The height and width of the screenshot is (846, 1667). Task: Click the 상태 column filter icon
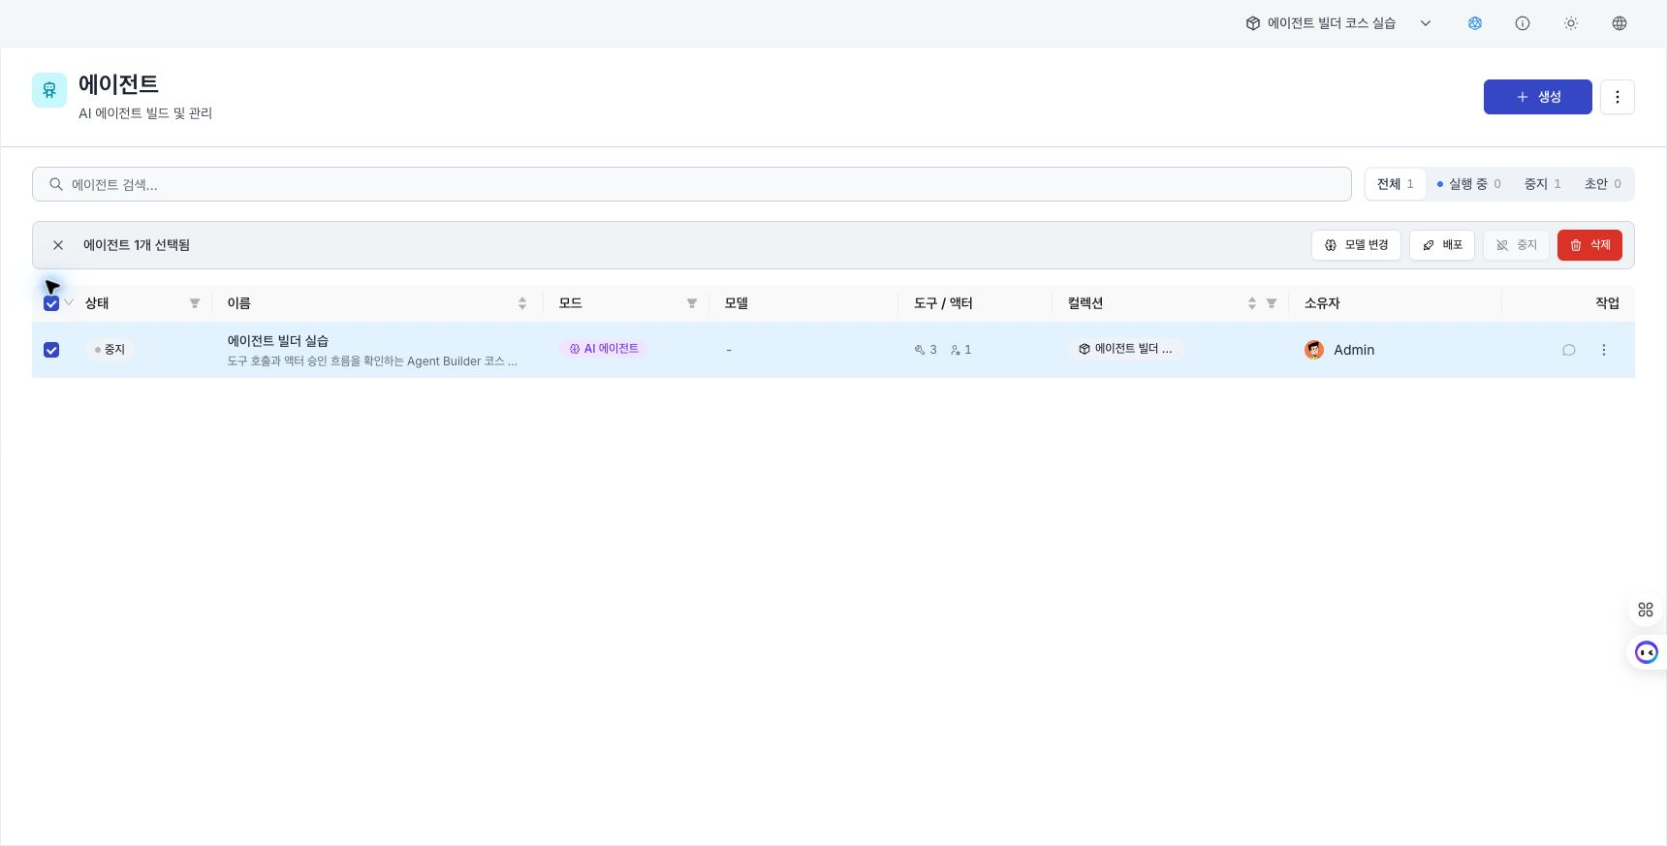pyautogui.click(x=195, y=303)
